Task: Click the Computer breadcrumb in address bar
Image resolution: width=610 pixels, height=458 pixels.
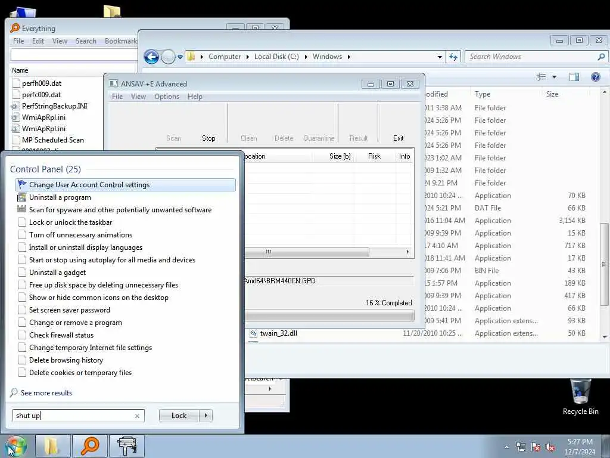Action: pos(225,57)
